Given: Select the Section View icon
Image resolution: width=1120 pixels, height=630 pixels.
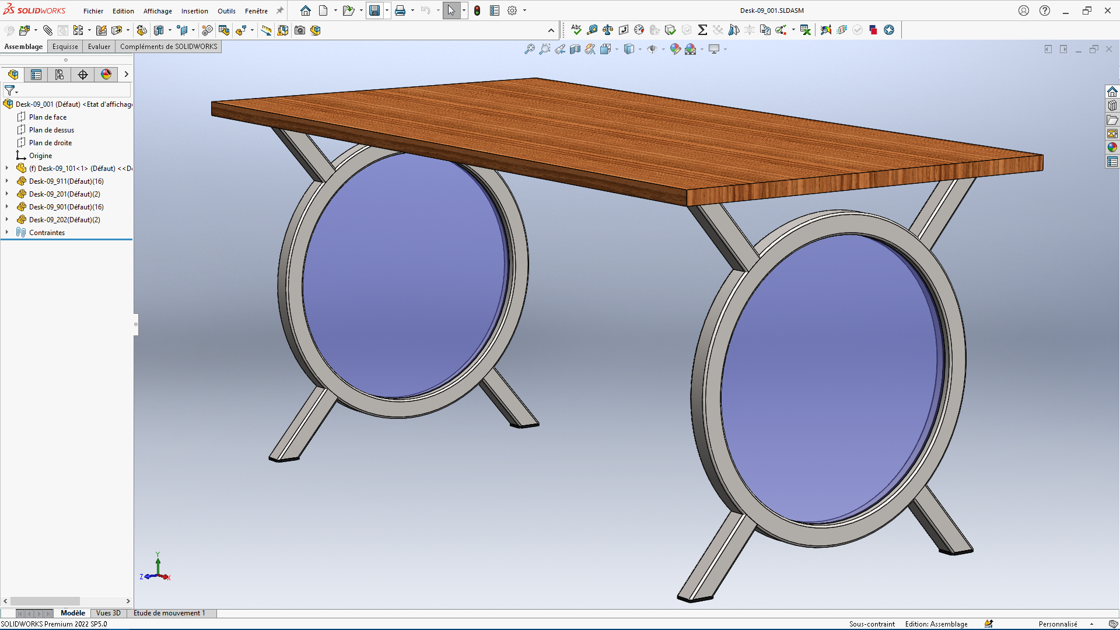Looking at the screenshot, I should 575,49.
